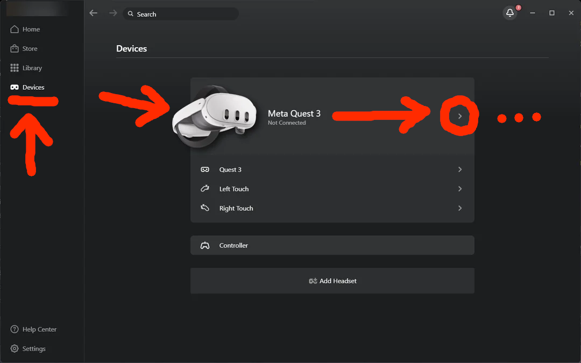Expand the Right Touch row chevron
Image resolution: width=581 pixels, height=363 pixels.
click(x=460, y=208)
